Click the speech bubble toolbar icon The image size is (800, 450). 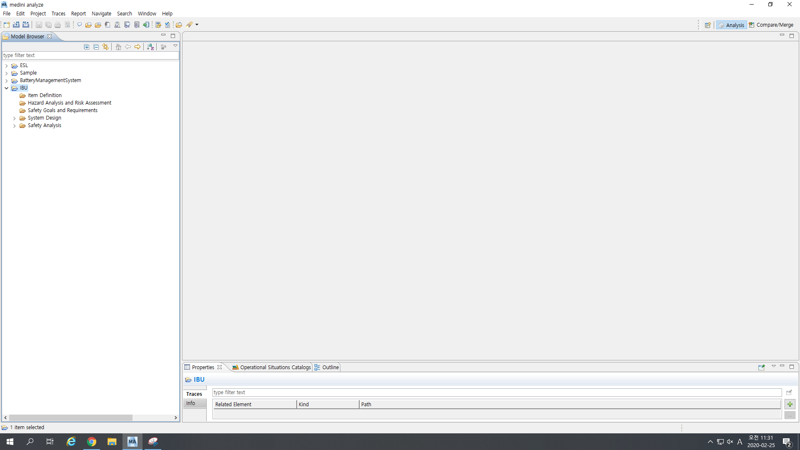79,25
